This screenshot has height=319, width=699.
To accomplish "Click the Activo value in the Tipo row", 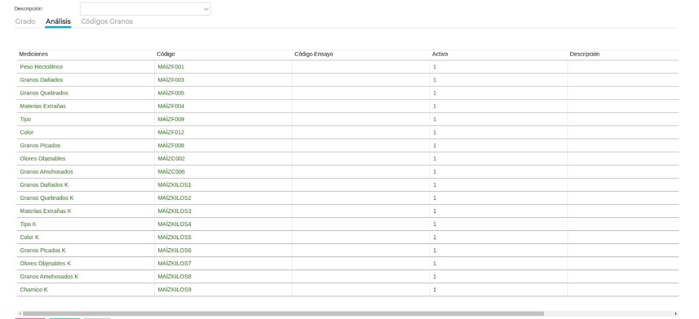I will pos(435,119).
